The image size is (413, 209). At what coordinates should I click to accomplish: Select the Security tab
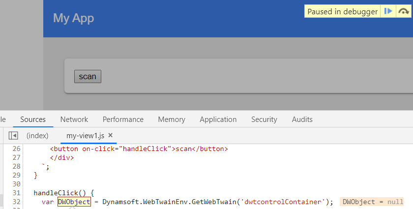pos(264,119)
